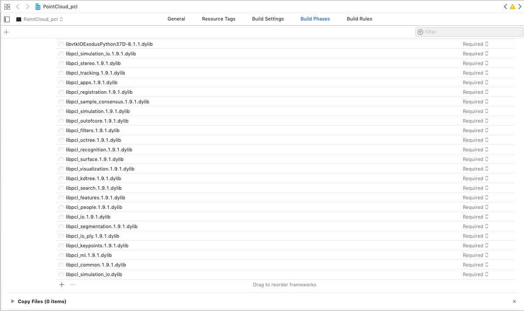Click the add build phase plus icon
The width and height of the screenshot is (524, 311).
coord(6,32)
